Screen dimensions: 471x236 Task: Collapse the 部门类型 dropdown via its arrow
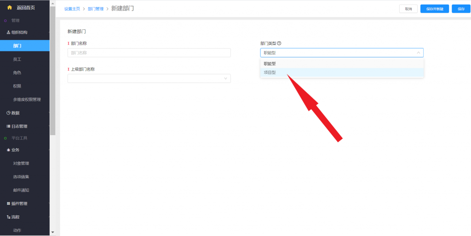click(x=418, y=53)
